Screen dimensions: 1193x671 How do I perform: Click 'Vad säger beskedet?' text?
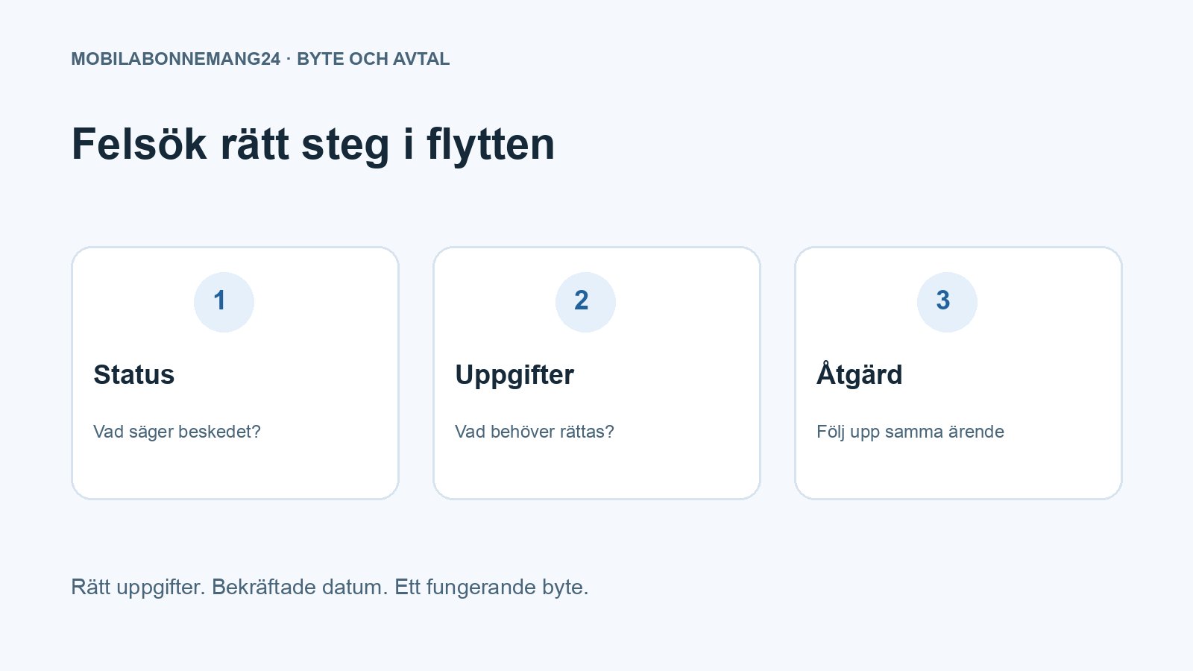[177, 432]
